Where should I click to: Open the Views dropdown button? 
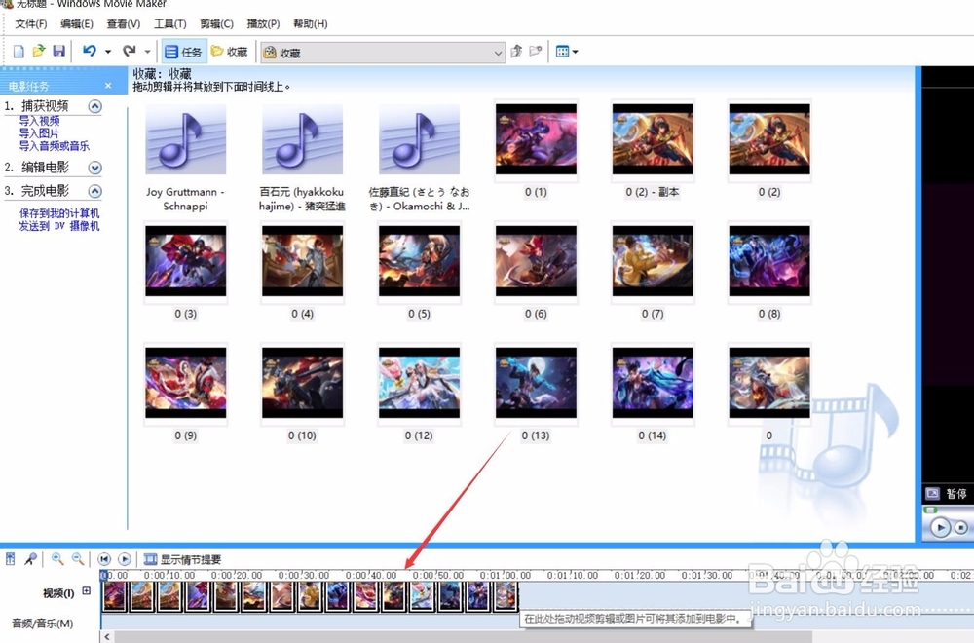(x=567, y=52)
